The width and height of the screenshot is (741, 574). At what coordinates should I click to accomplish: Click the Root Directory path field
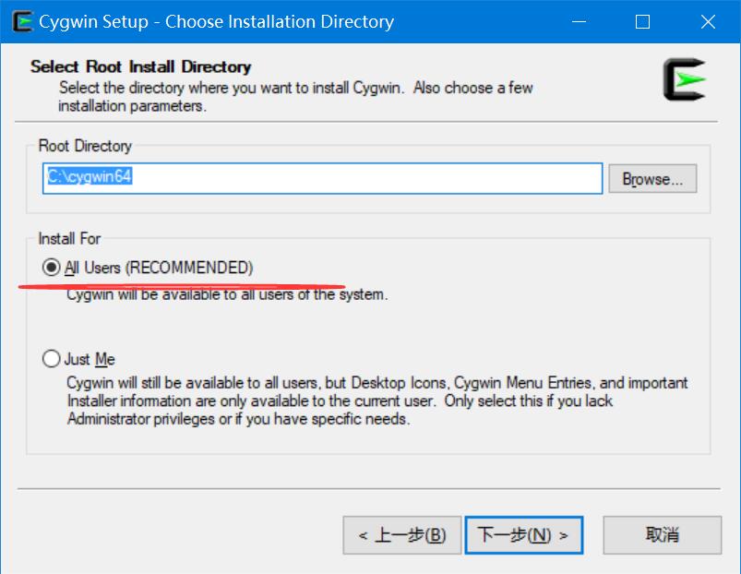click(x=322, y=178)
